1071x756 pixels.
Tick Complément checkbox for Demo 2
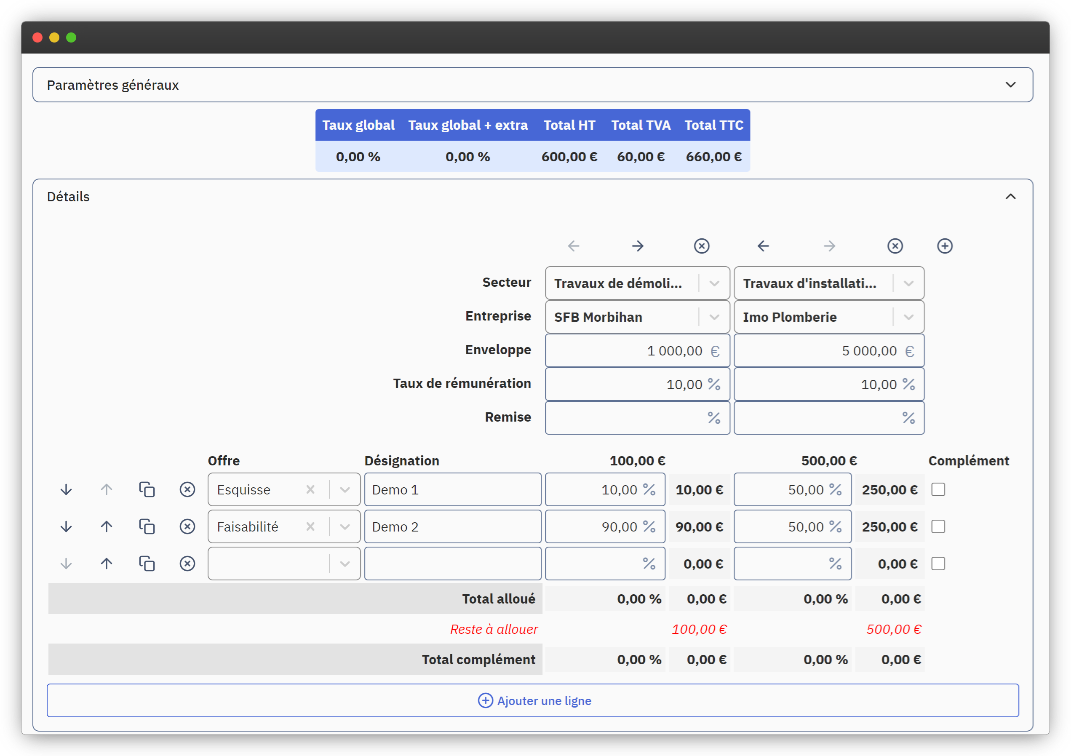coord(938,526)
